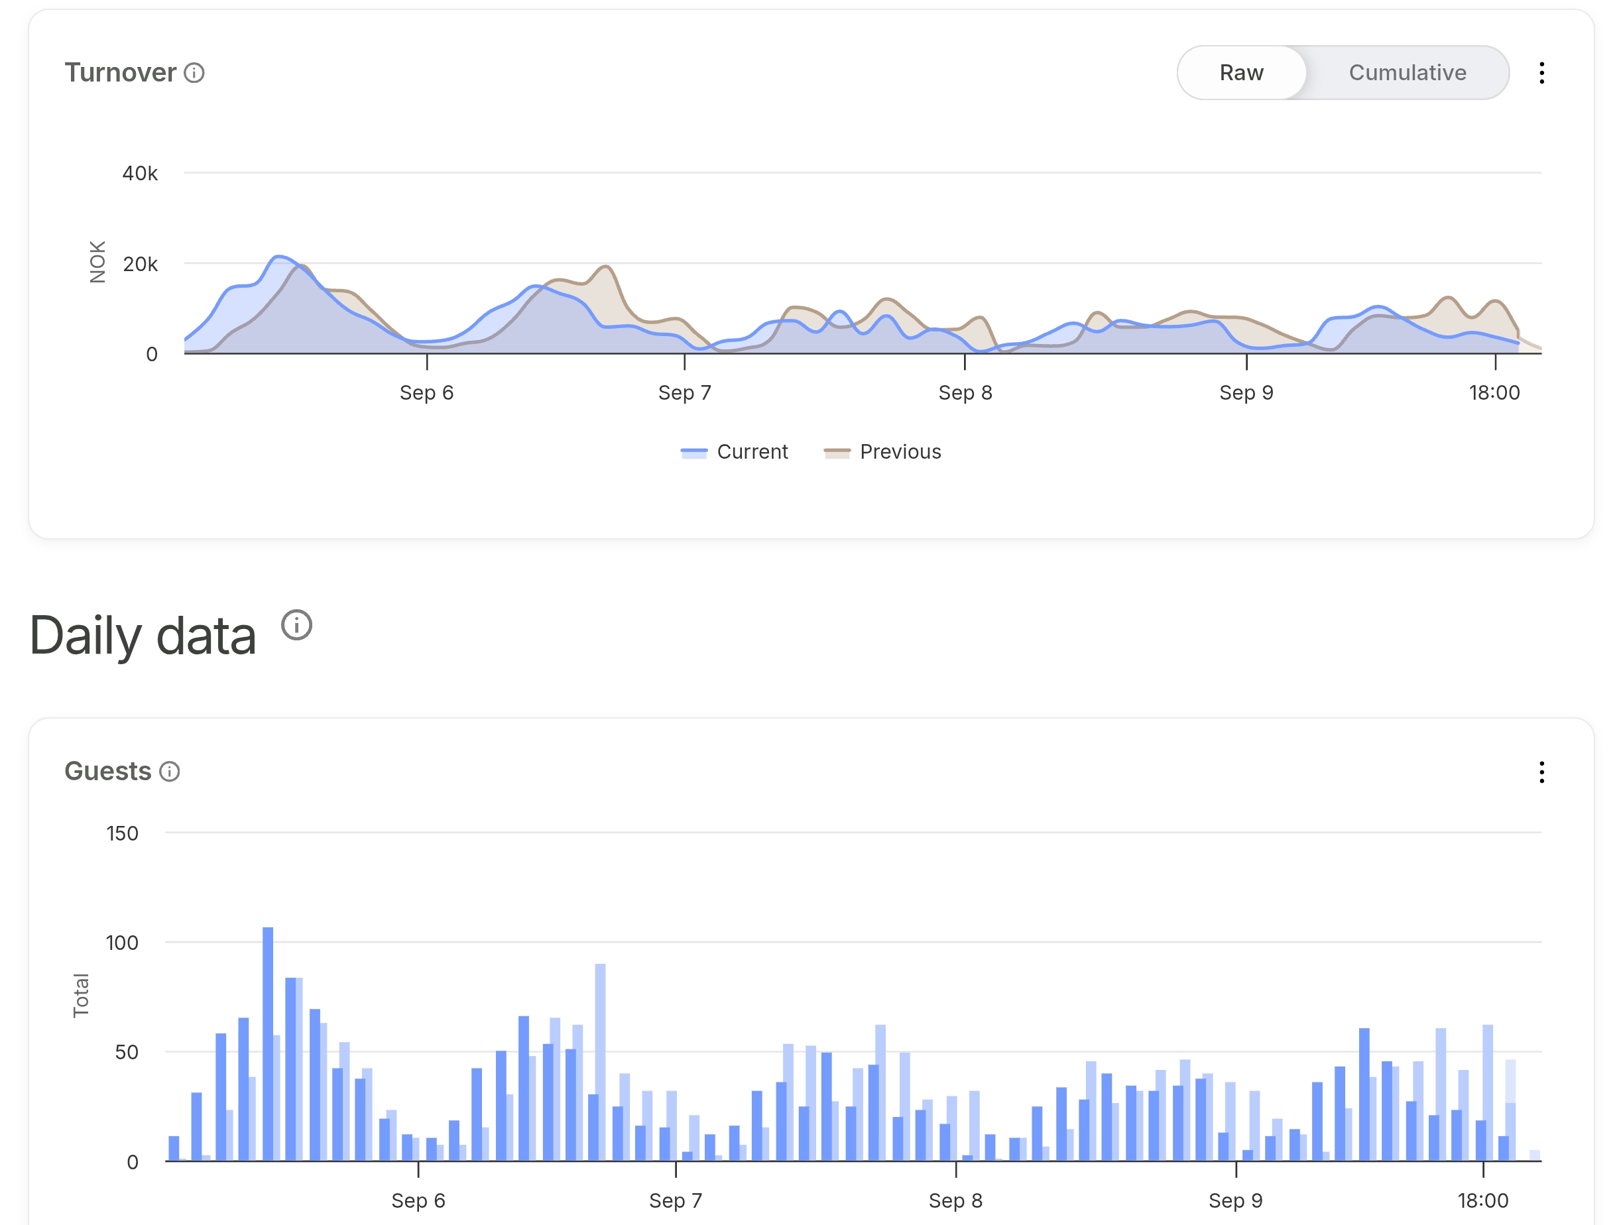Click the 40k label on Turnover y-axis
Image resolution: width=1623 pixels, height=1225 pixels.
tap(139, 173)
